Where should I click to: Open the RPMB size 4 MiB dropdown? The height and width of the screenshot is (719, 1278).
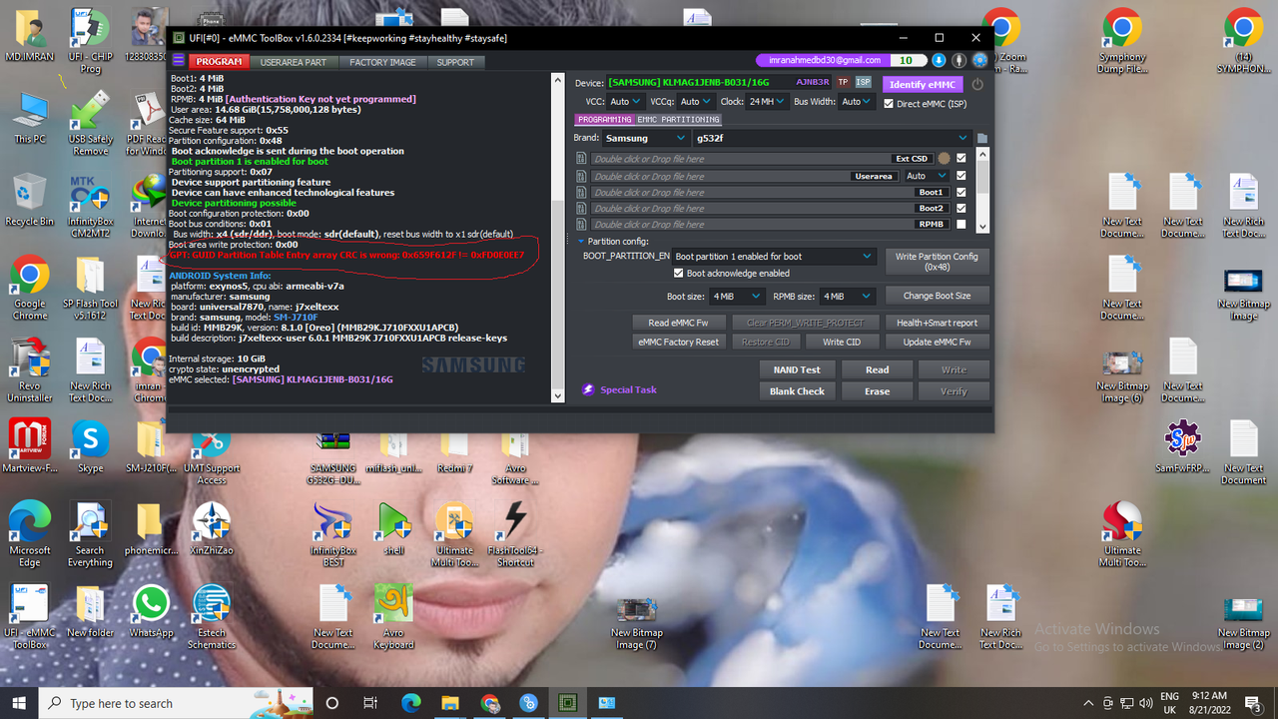849,297
